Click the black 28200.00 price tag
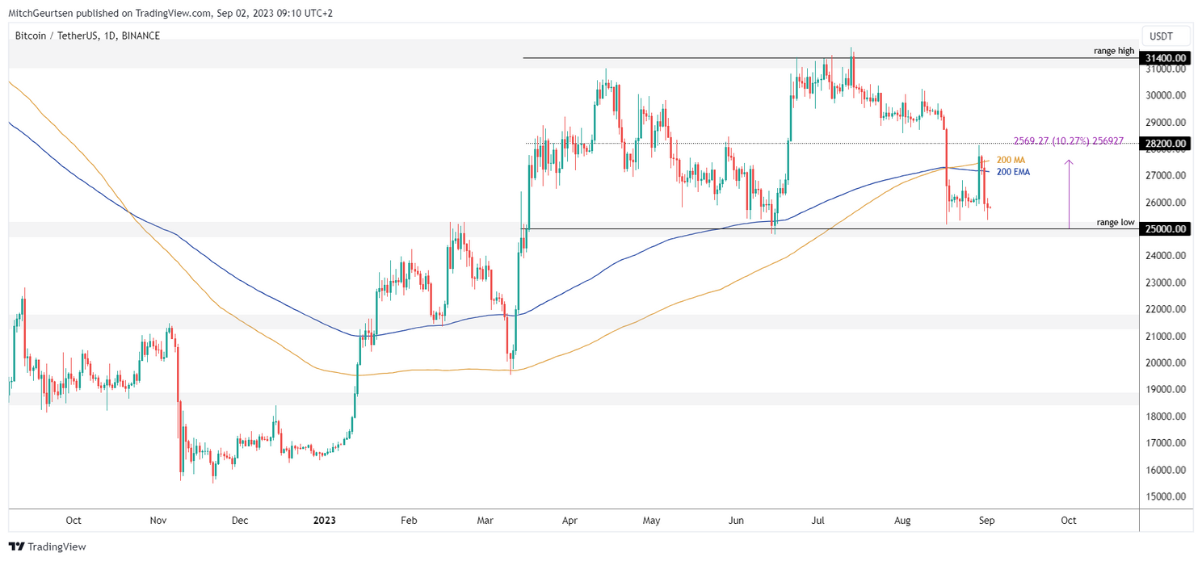Image resolution: width=1202 pixels, height=561 pixels. tap(1165, 144)
